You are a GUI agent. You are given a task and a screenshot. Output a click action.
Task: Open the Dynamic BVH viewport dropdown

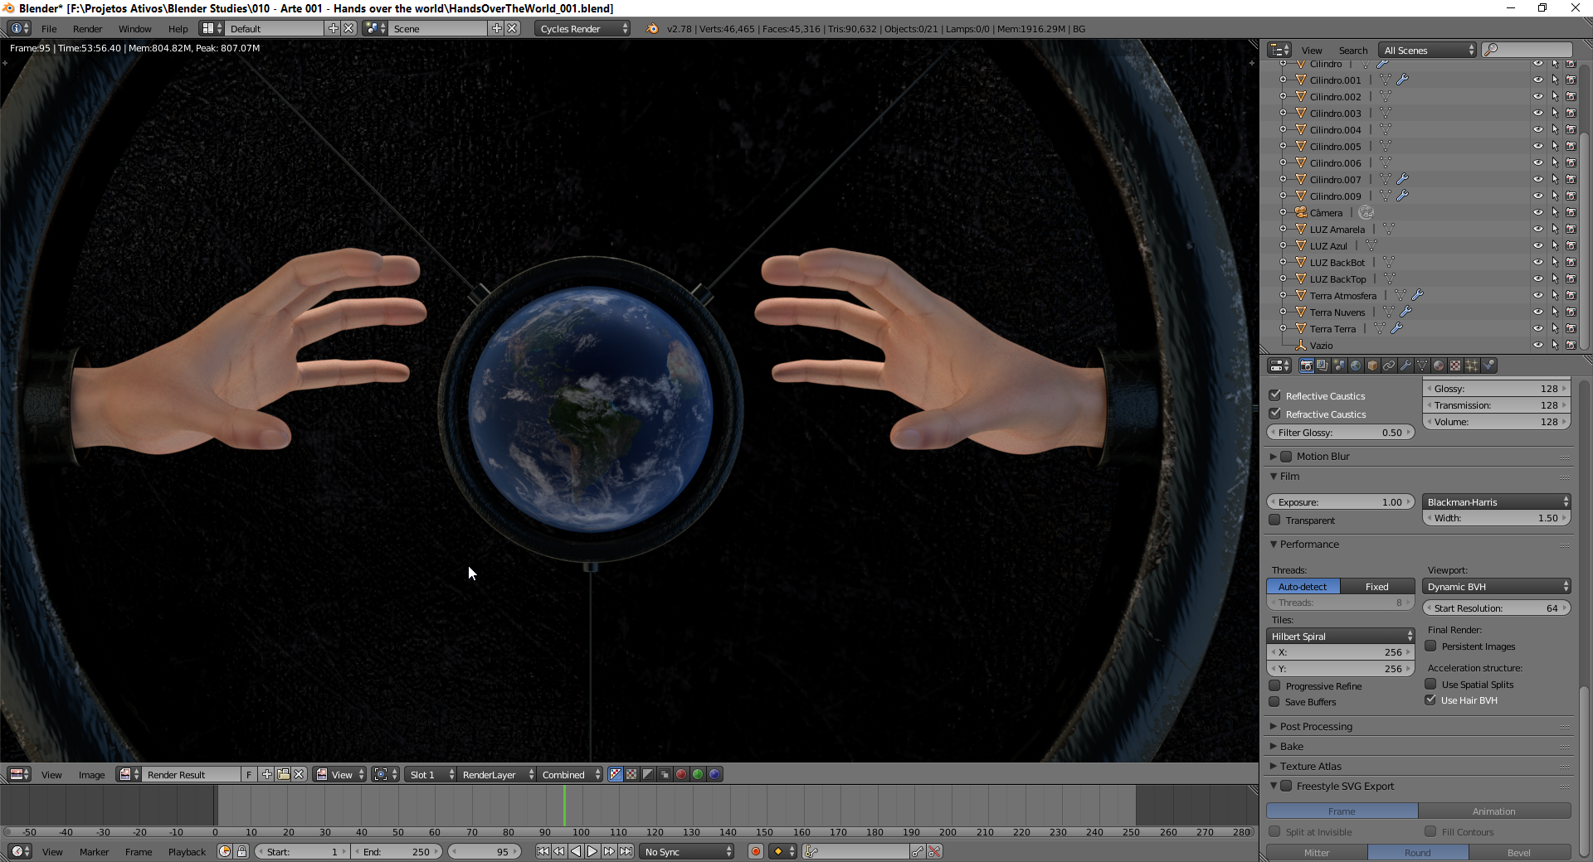point(1497,586)
